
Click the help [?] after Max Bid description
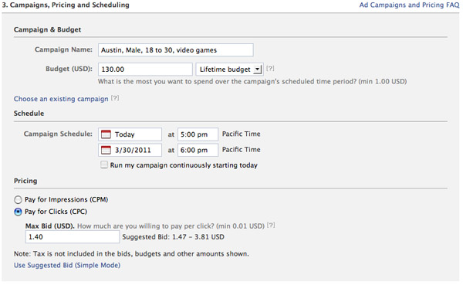[271, 226]
